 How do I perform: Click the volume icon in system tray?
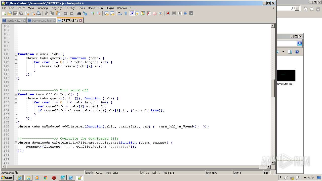[286, 178]
